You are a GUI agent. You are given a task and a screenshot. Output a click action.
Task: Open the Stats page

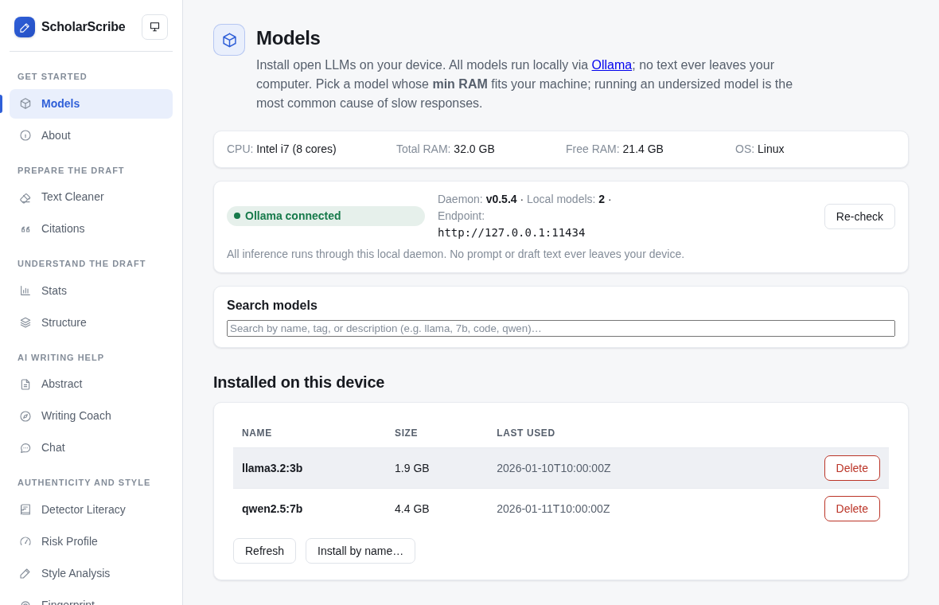(91, 291)
